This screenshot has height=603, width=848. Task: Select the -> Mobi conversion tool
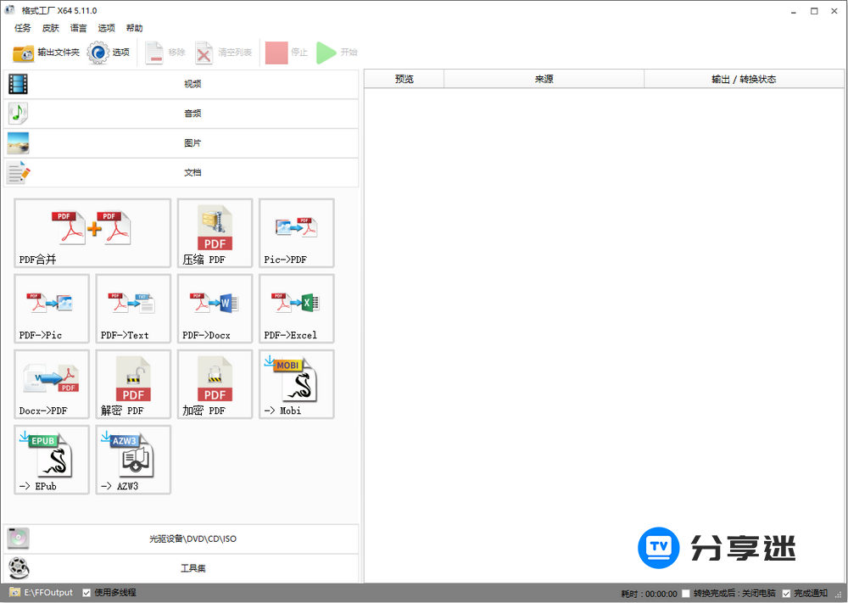[296, 384]
